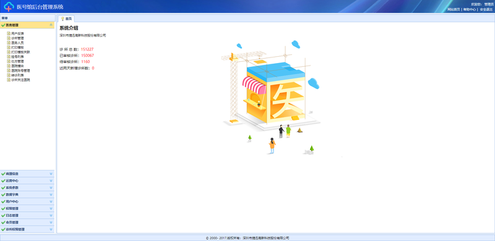
Task: Click the 安全退出 link in header
Action: (486, 9)
